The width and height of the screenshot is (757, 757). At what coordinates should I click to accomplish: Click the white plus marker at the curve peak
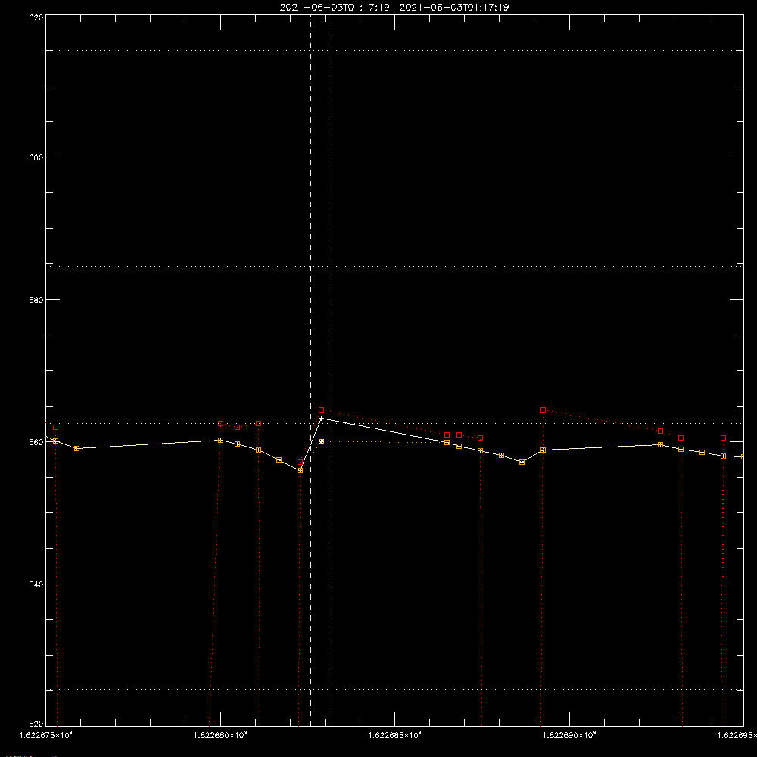point(321,418)
